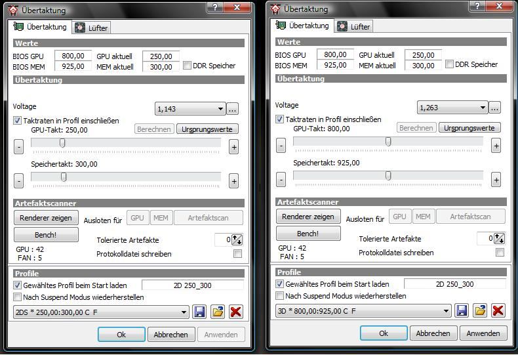Click the house app icon in right title bar

[x=275, y=9]
